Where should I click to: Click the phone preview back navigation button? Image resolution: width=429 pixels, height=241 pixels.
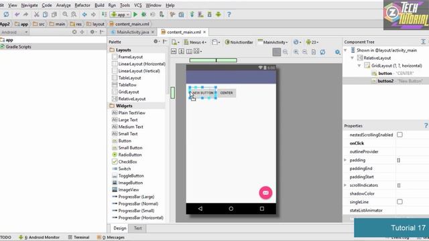200,208
